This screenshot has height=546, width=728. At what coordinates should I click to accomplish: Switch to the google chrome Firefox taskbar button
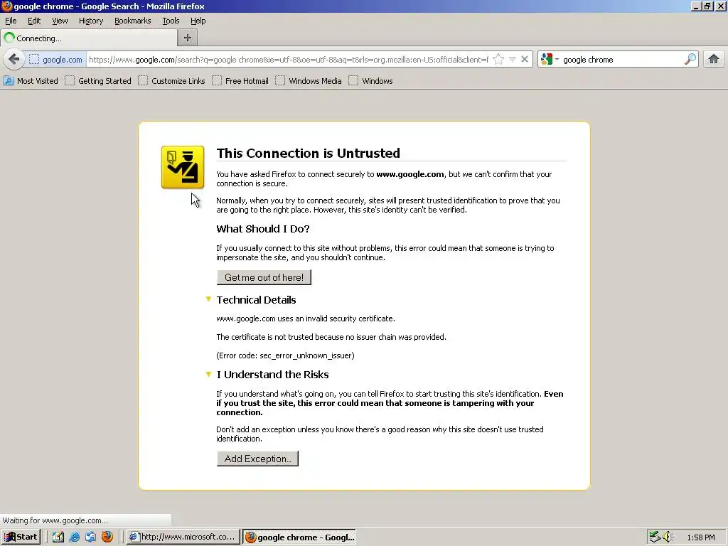click(299, 537)
